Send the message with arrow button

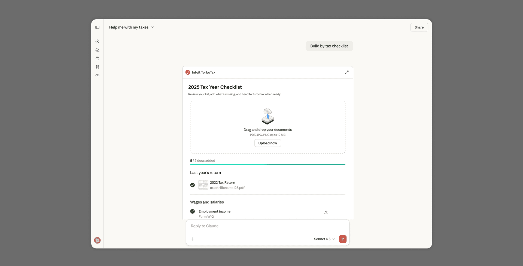tap(343, 239)
